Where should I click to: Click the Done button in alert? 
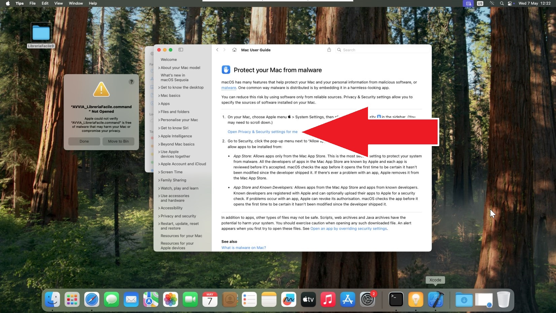pos(84,141)
